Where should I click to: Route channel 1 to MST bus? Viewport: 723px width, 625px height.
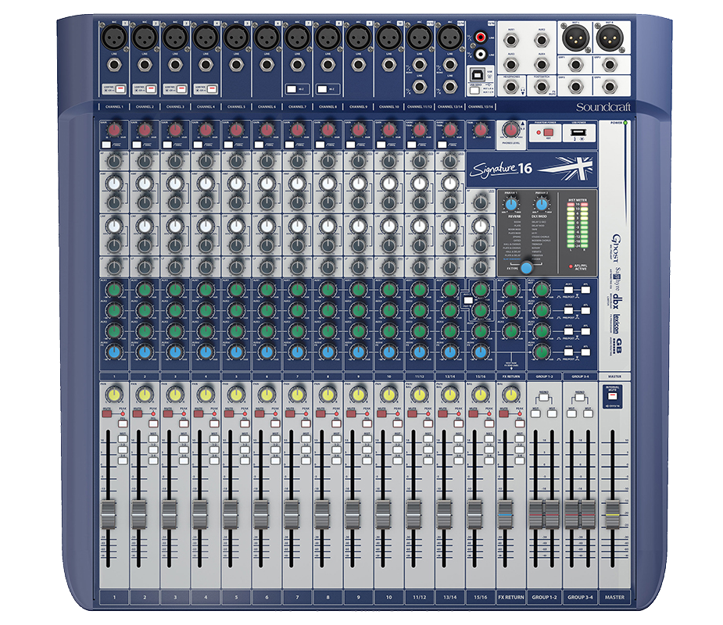[123, 440]
